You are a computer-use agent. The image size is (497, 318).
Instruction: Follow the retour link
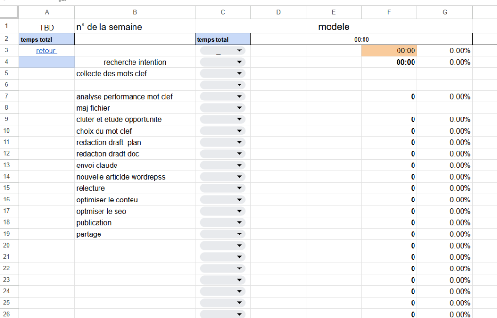tap(47, 50)
